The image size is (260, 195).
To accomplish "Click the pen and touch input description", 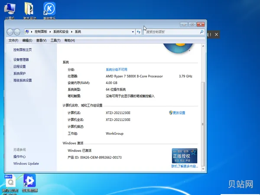I will click(x=130, y=96).
